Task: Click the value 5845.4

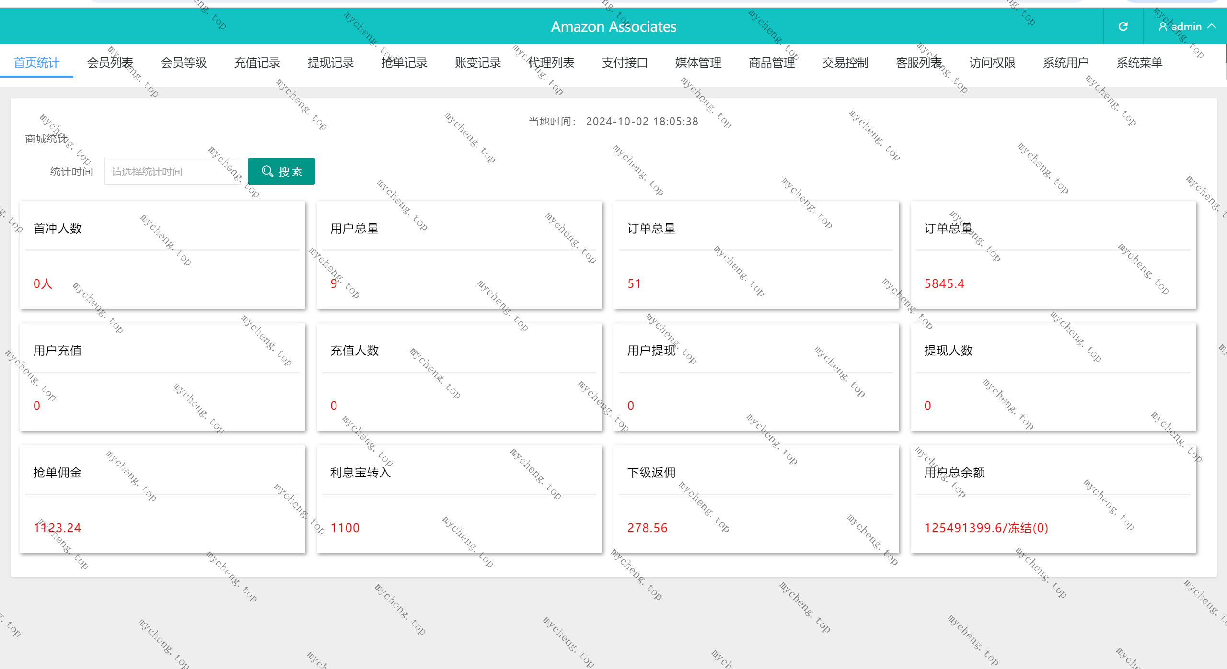Action: [x=944, y=283]
